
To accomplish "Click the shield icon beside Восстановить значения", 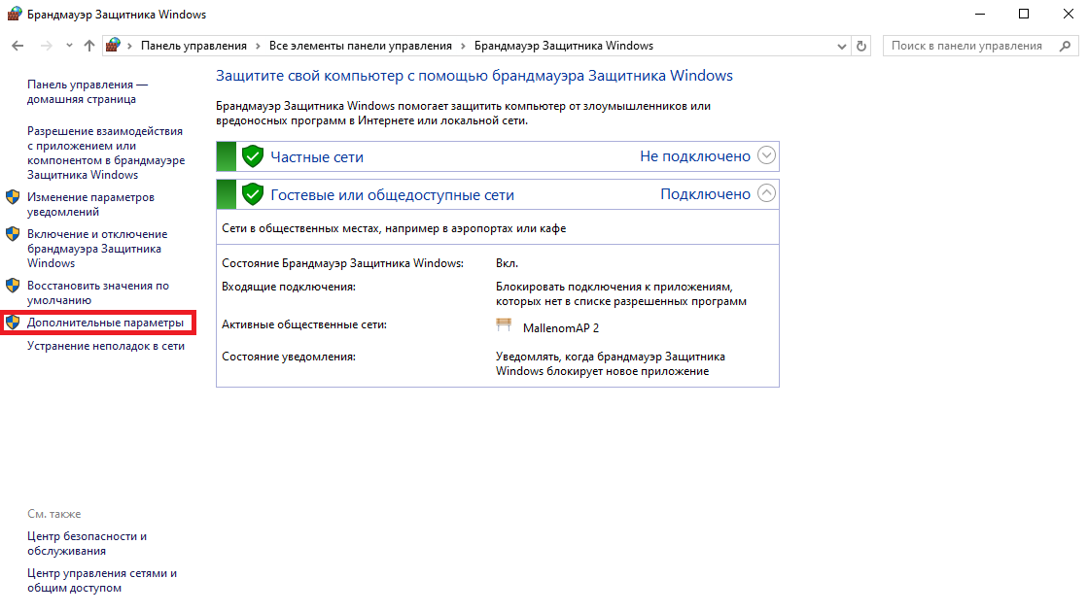I will tap(13, 285).
